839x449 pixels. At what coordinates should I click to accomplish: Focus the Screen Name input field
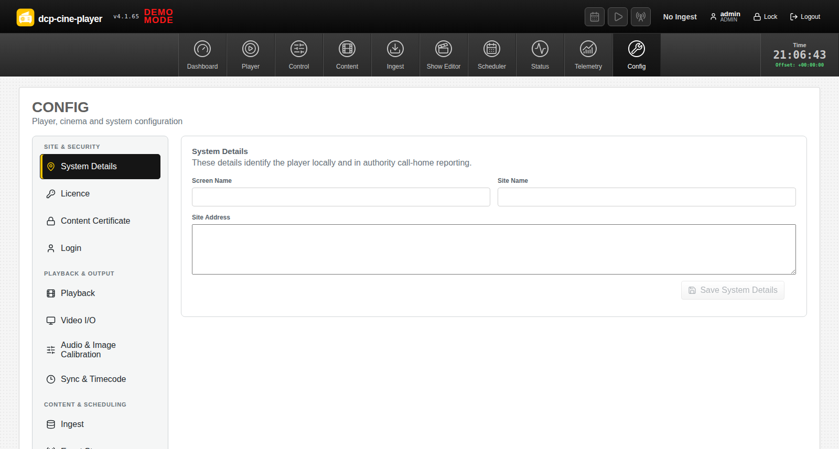[x=341, y=197]
